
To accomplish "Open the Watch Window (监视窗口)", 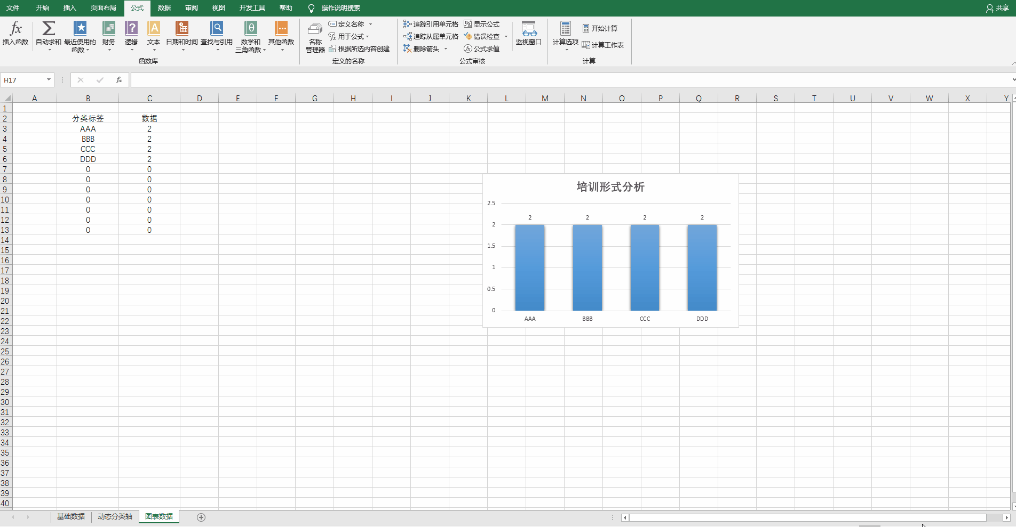I will pos(529,34).
